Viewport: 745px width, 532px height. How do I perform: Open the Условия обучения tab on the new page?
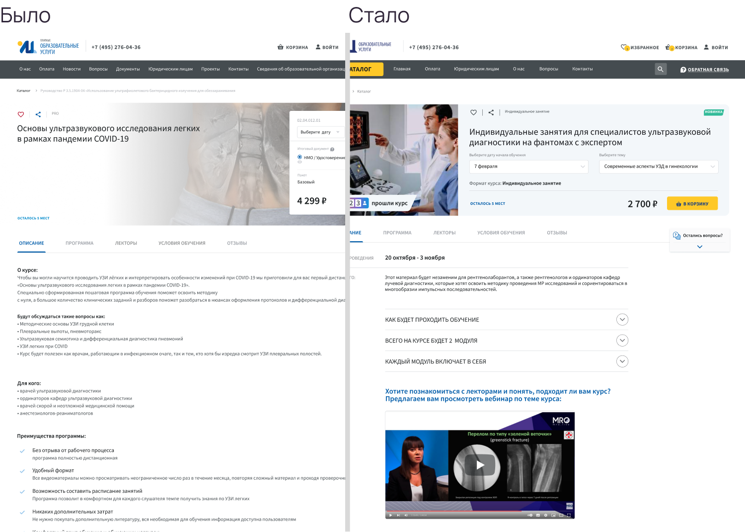click(501, 233)
